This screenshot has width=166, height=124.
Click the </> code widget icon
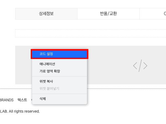[140, 66]
